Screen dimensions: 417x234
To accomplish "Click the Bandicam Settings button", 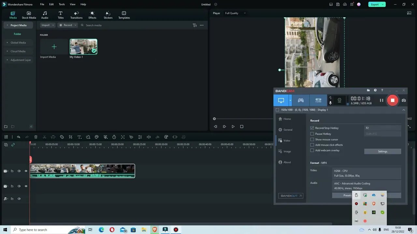I will coord(382,151).
